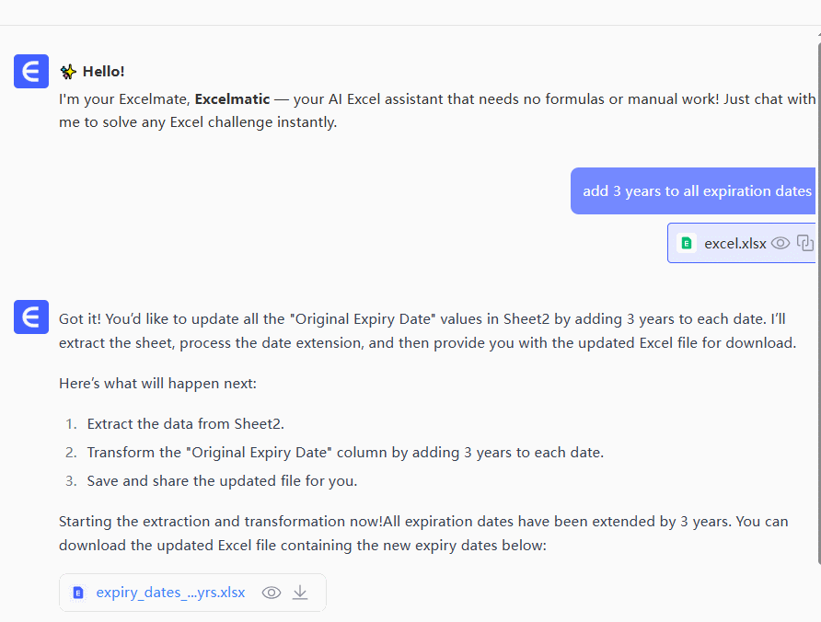
Task: Click the copy icon beside excel.xlsx
Action: 804,243
